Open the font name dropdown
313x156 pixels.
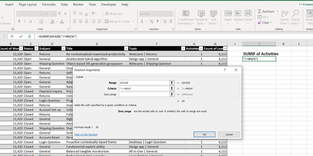(x=43, y=14)
